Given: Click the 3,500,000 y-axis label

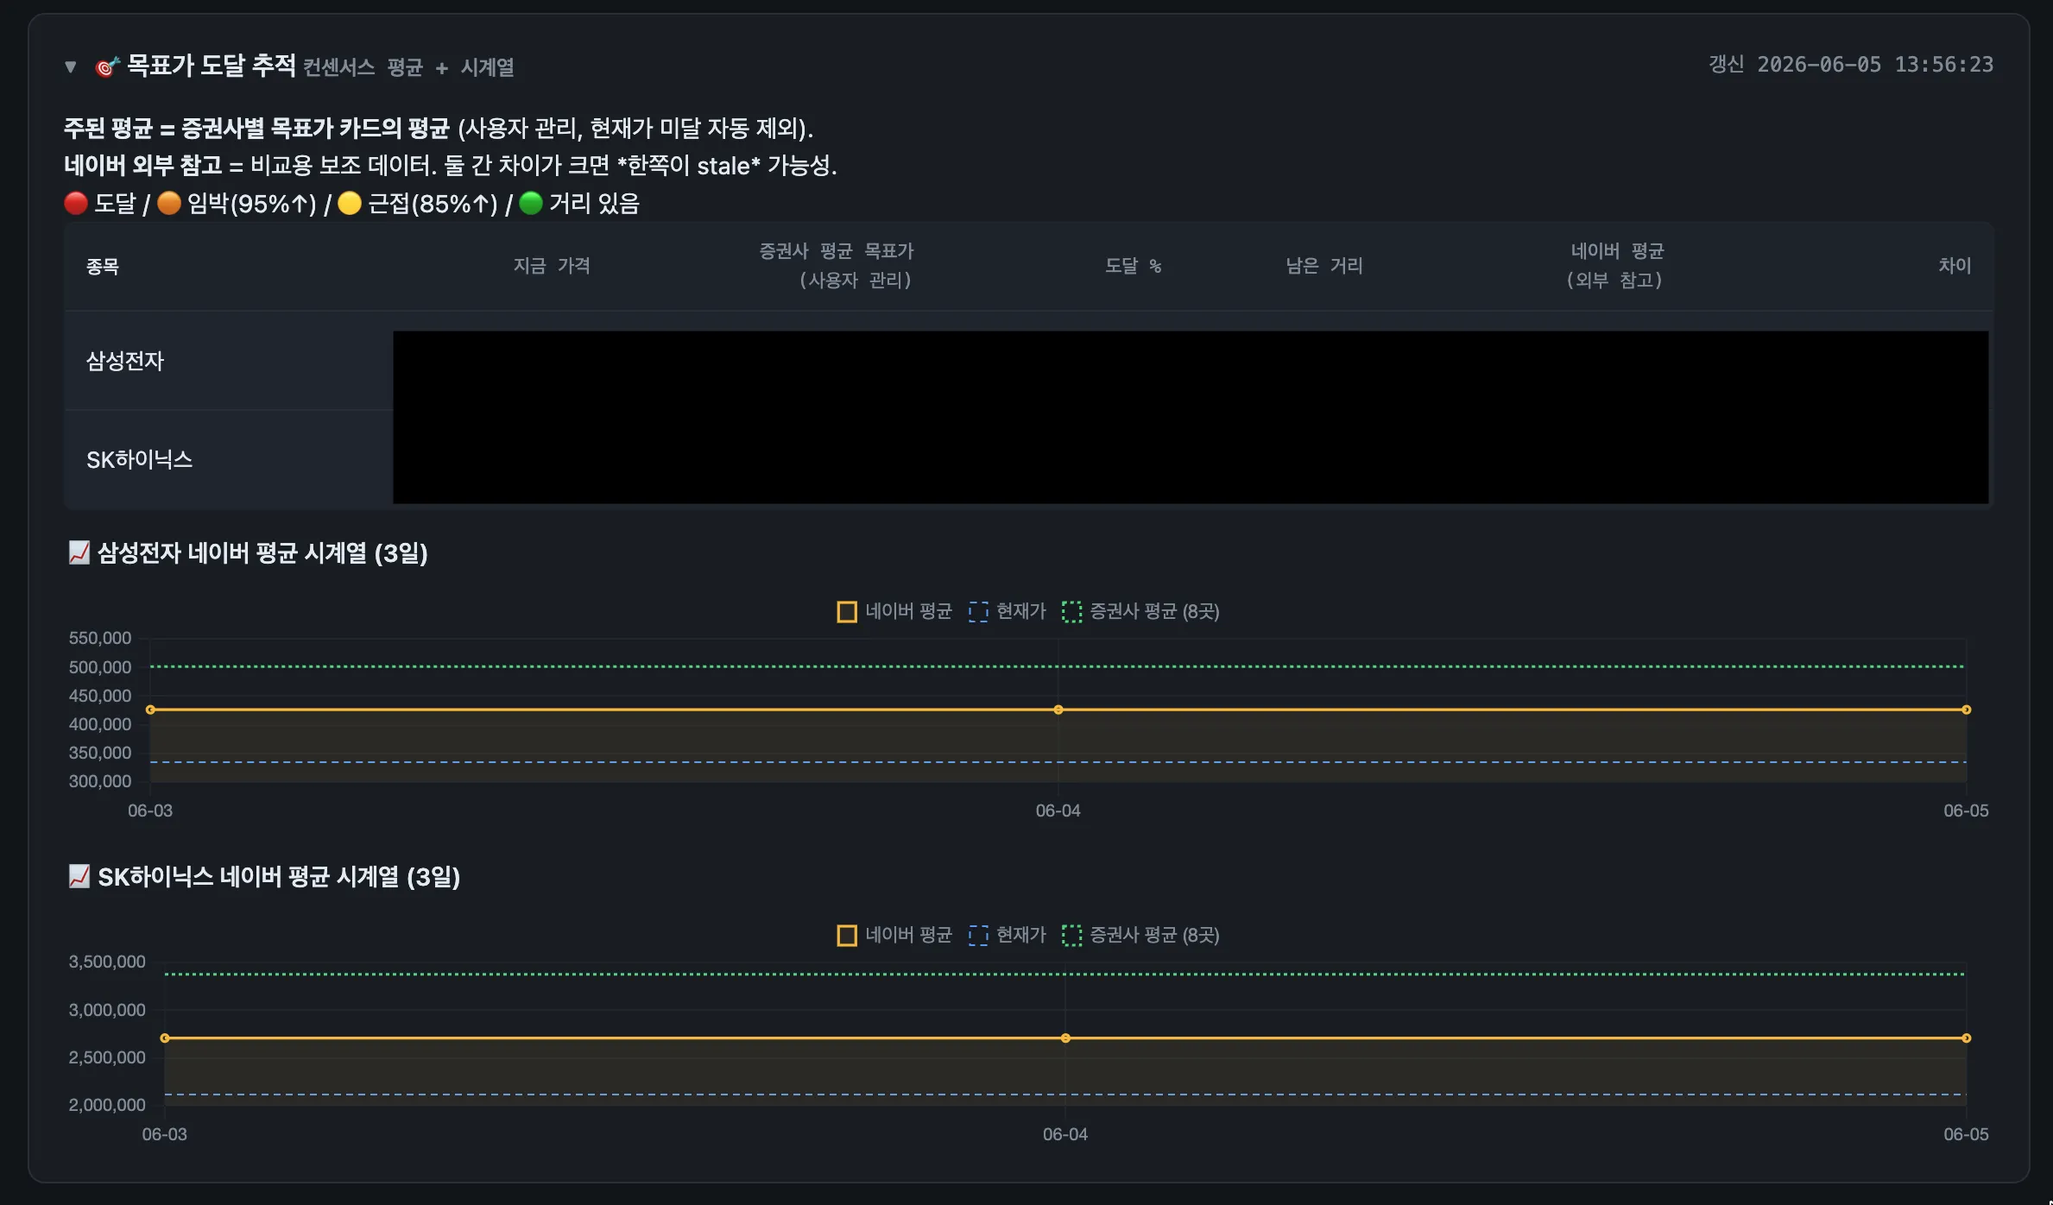Looking at the screenshot, I should (107, 962).
